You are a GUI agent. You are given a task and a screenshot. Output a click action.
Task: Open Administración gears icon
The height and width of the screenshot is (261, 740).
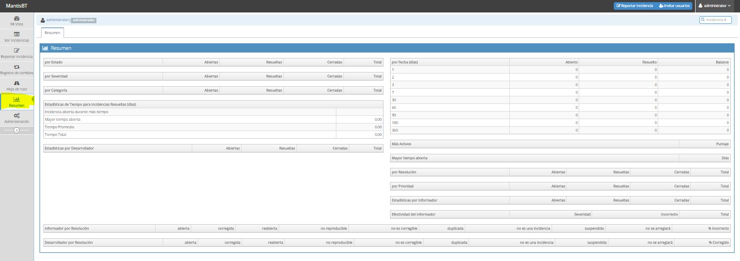pyautogui.click(x=17, y=116)
